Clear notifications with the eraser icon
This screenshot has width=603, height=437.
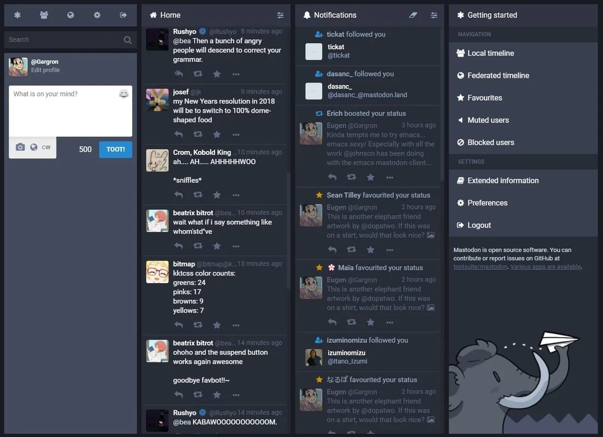click(413, 15)
